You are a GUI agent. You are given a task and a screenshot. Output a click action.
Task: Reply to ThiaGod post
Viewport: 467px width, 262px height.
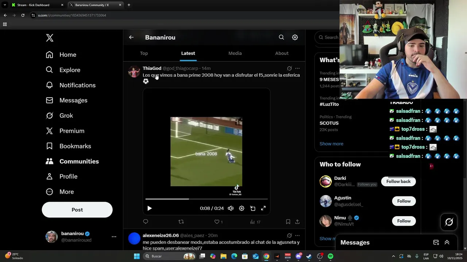(x=146, y=222)
